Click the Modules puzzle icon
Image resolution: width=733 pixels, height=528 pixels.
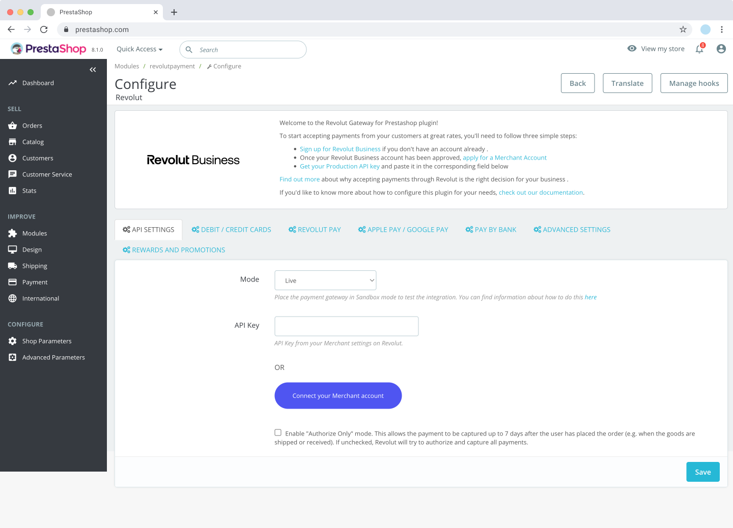pyautogui.click(x=13, y=233)
